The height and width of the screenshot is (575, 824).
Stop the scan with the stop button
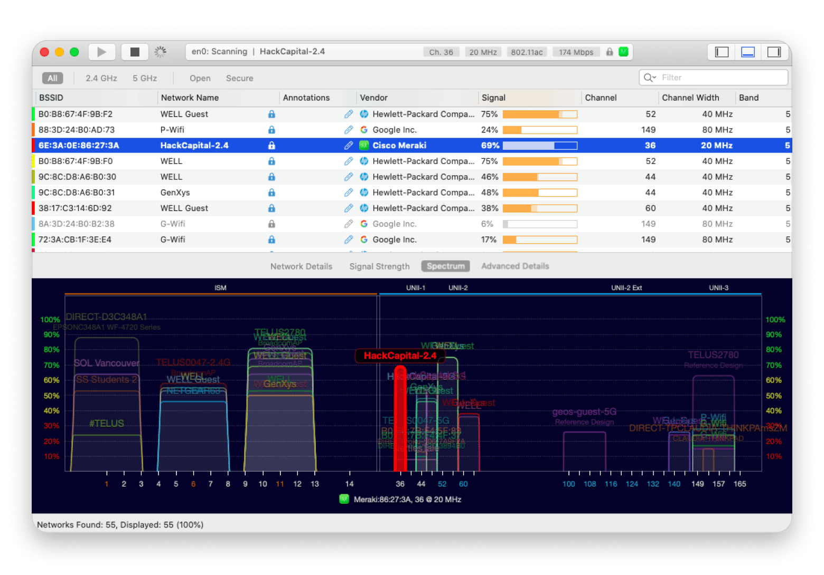(x=135, y=52)
